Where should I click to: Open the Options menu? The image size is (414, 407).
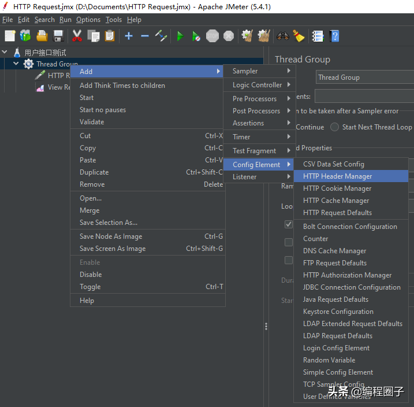tap(88, 20)
